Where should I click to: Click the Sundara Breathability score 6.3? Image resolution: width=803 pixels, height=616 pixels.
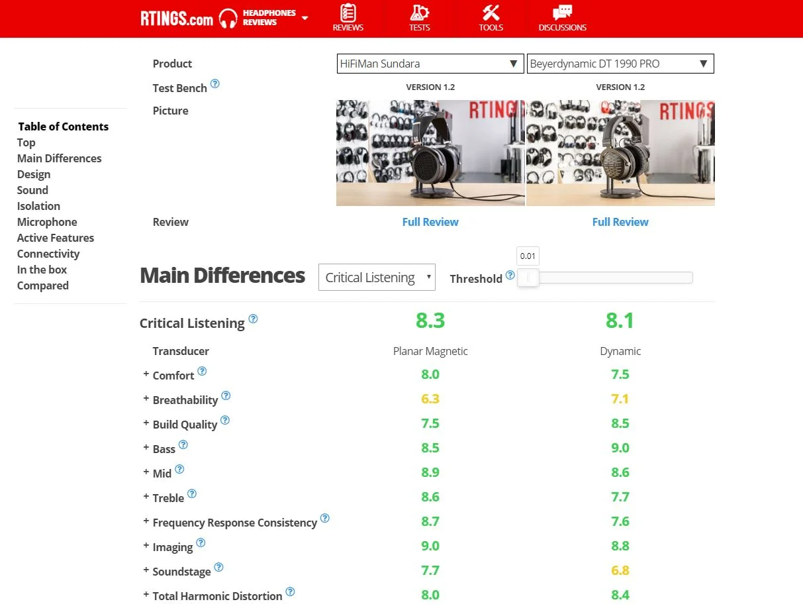[430, 399]
